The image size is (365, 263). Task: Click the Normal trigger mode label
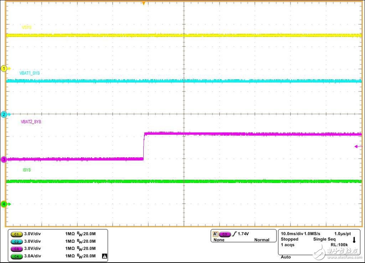(262, 240)
